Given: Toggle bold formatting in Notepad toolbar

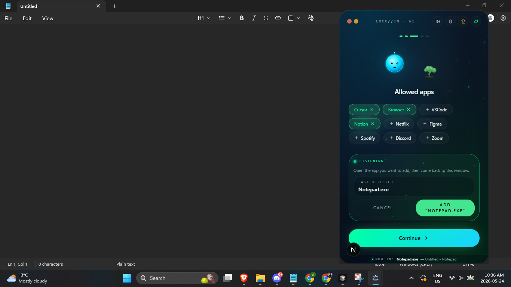Looking at the screenshot, I should coord(242,18).
